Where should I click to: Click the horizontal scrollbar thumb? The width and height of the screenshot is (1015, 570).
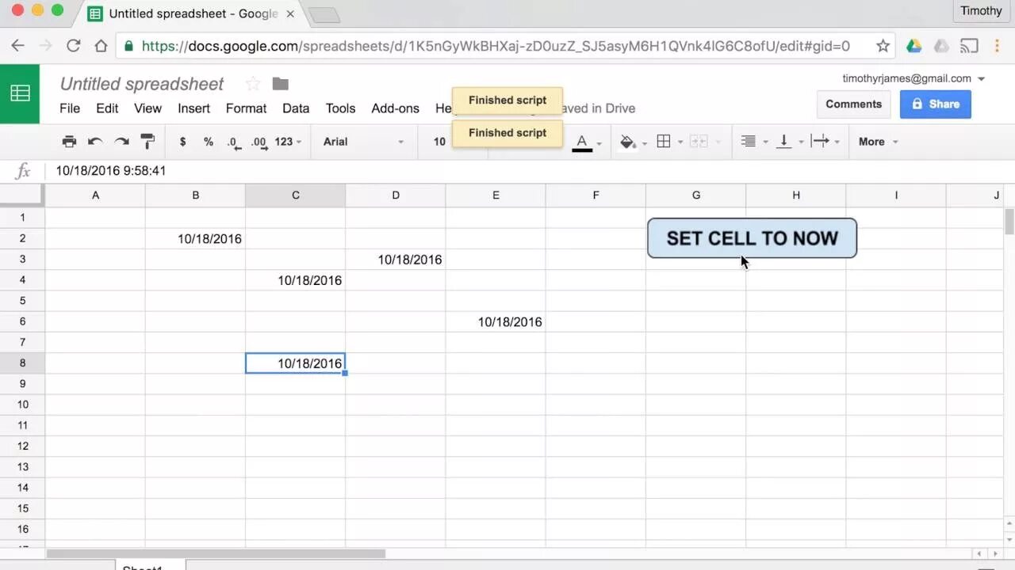[x=216, y=553]
